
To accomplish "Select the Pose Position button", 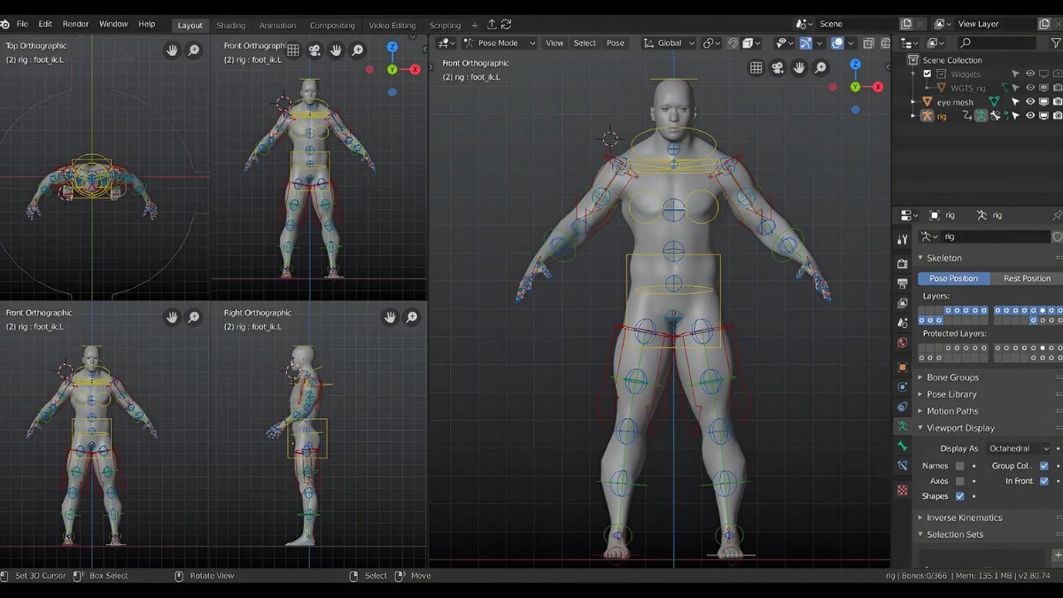I will (x=954, y=278).
